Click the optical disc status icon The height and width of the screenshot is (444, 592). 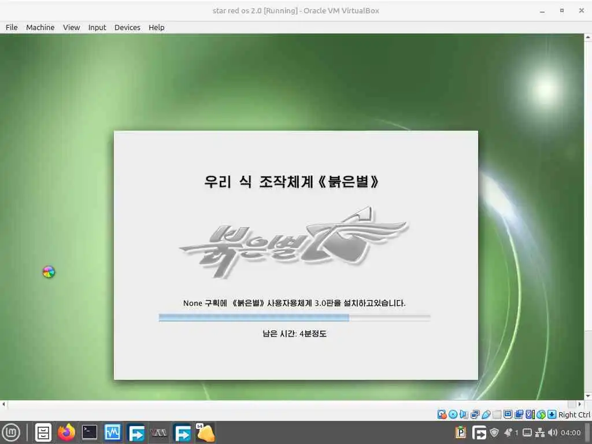coord(453,415)
